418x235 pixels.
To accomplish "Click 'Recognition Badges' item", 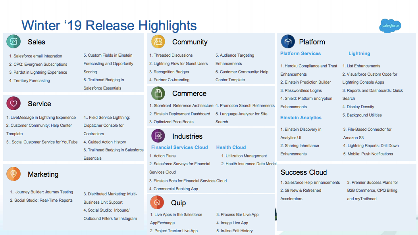I will 169,72.
